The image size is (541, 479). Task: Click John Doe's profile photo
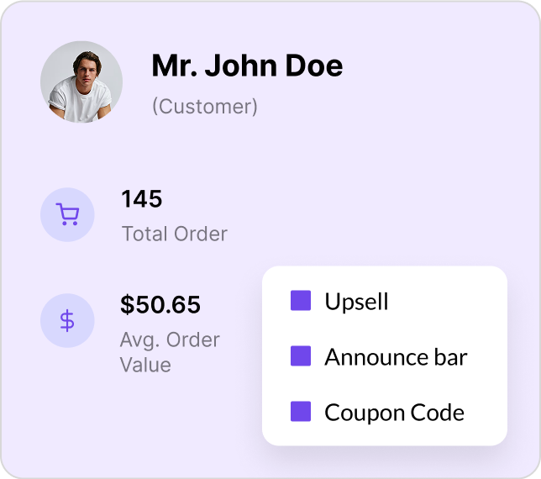coord(81,82)
